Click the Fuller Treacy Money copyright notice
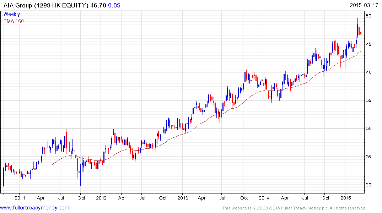 [x=294, y=208]
